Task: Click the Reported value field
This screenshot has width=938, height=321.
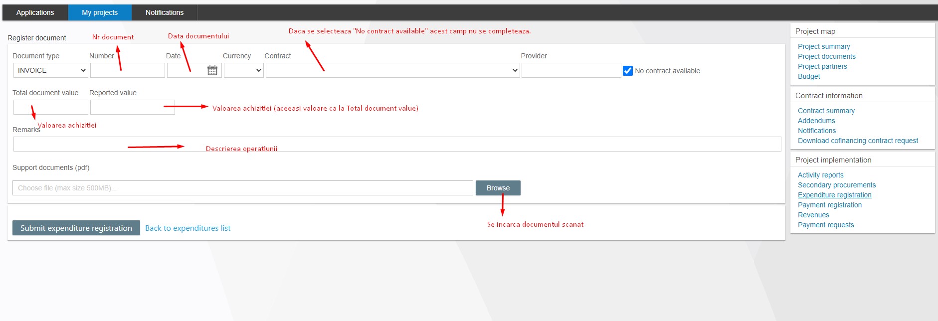Action: click(132, 107)
